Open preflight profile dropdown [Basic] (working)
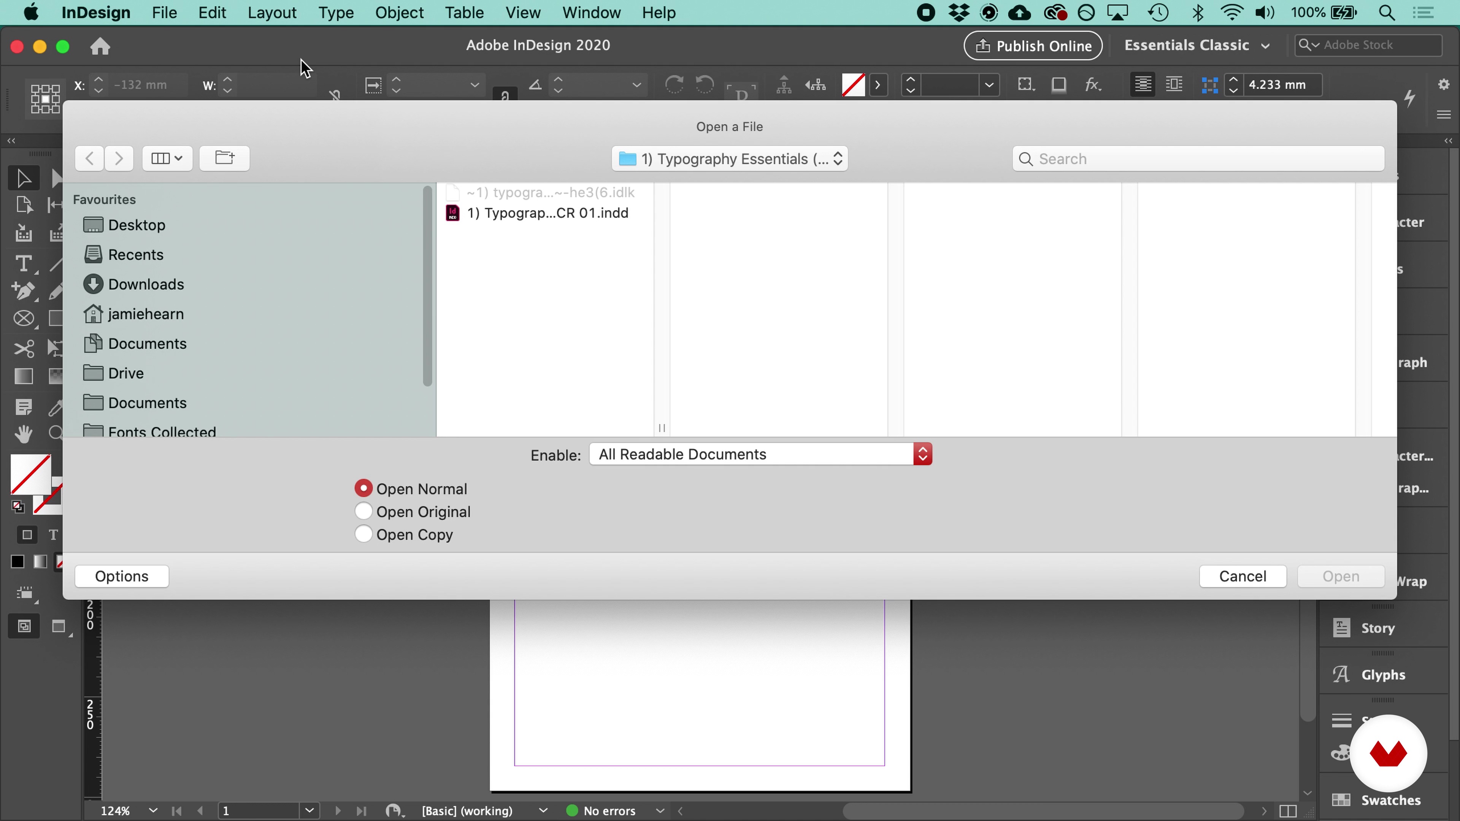Image resolution: width=1460 pixels, height=821 pixels. coord(543,811)
